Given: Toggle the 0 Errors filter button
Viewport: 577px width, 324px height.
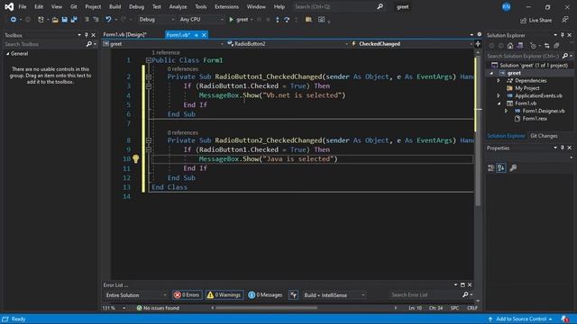Looking at the screenshot, I should tap(187, 294).
